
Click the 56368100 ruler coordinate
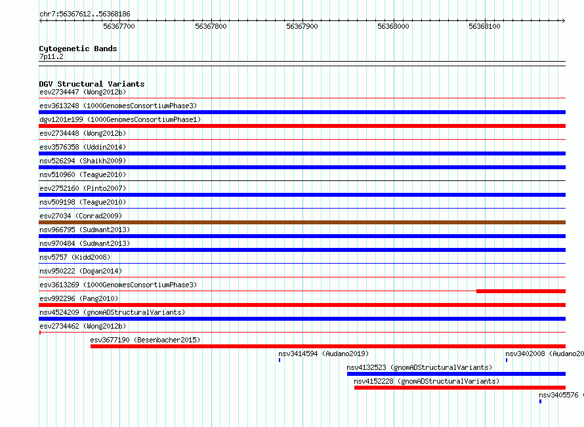(x=484, y=26)
